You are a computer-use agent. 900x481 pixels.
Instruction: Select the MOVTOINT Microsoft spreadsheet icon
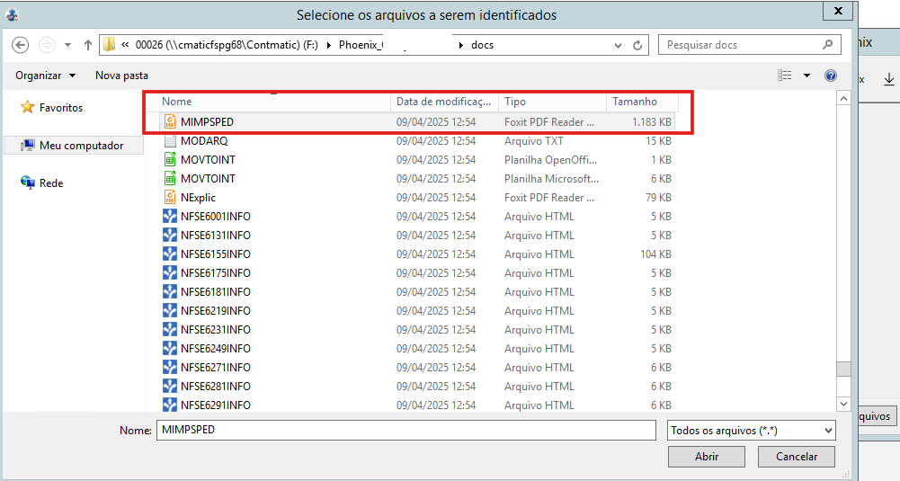[170, 179]
